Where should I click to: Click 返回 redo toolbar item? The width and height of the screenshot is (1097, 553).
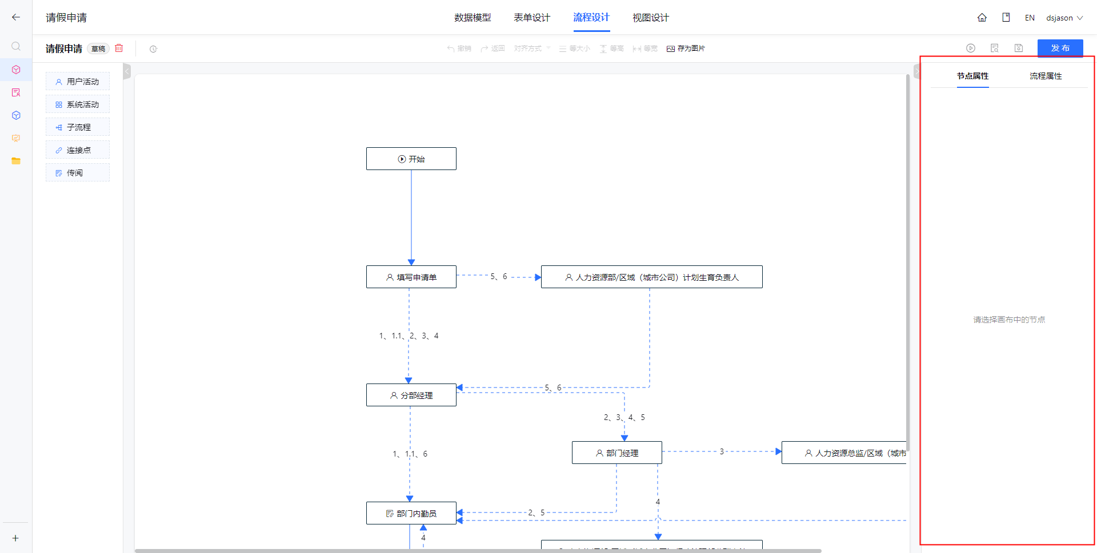point(493,49)
